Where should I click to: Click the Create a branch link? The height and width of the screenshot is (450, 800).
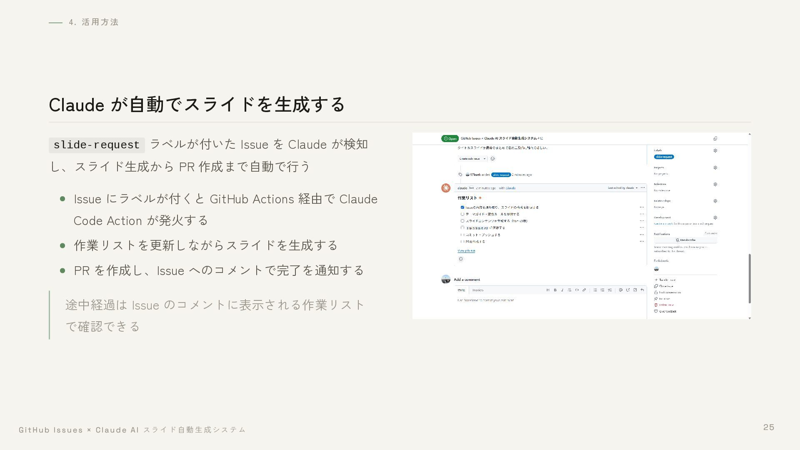(664, 224)
